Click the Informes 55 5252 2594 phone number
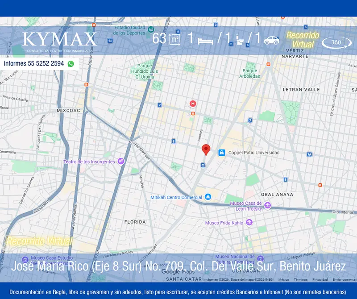The width and height of the screenshot is (357, 299). pos(34,63)
